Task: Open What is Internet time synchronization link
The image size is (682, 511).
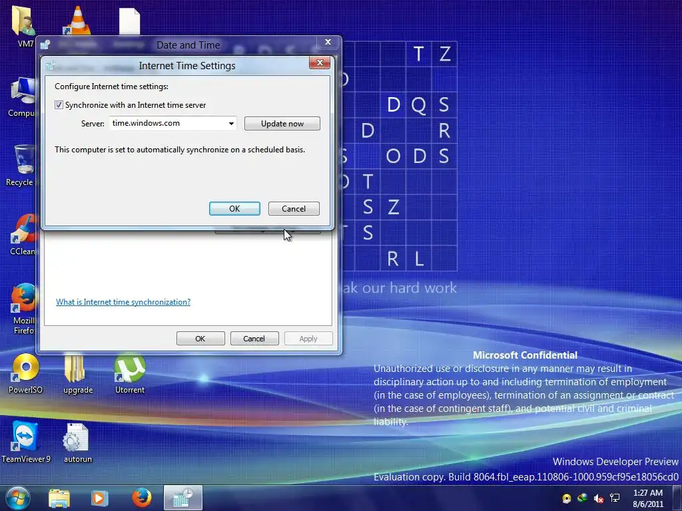Action: (x=123, y=302)
